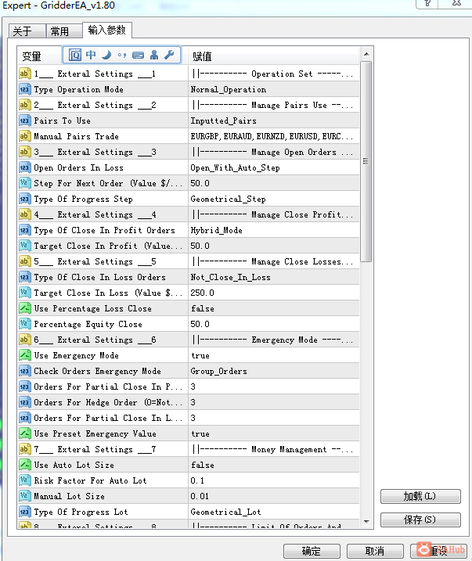Click the 加载 (L) button
472x561 pixels.
pyautogui.click(x=420, y=496)
